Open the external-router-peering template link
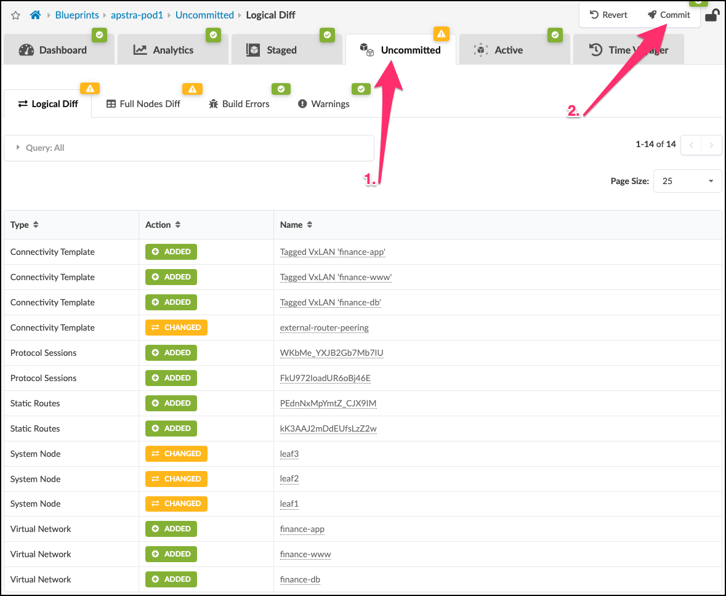726x596 pixels. click(x=324, y=328)
